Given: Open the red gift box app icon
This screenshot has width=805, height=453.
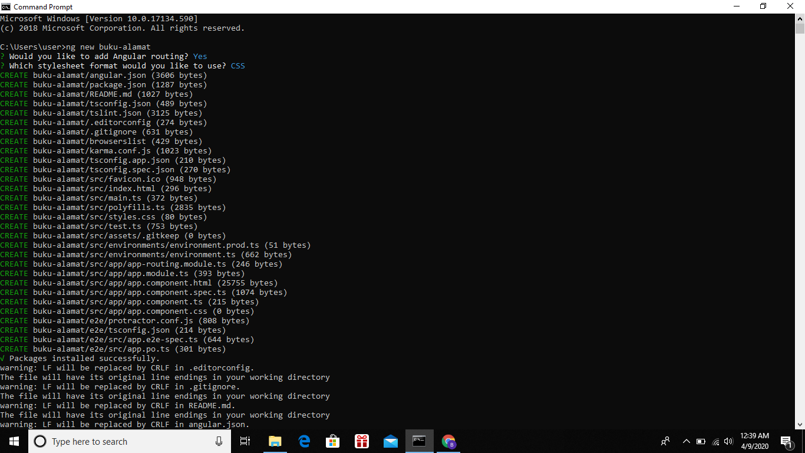Looking at the screenshot, I should click(x=362, y=441).
